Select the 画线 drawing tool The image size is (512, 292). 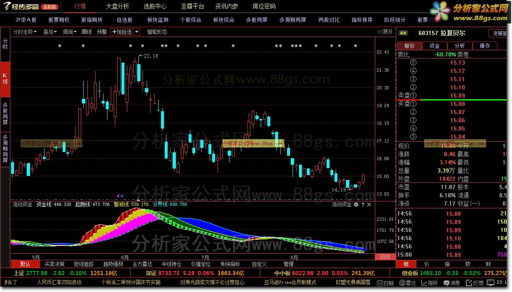(x=87, y=32)
